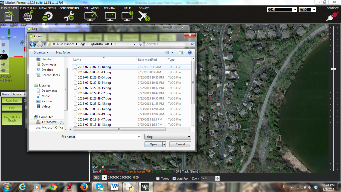Go back in Open dialog

(x=33, y=44)
